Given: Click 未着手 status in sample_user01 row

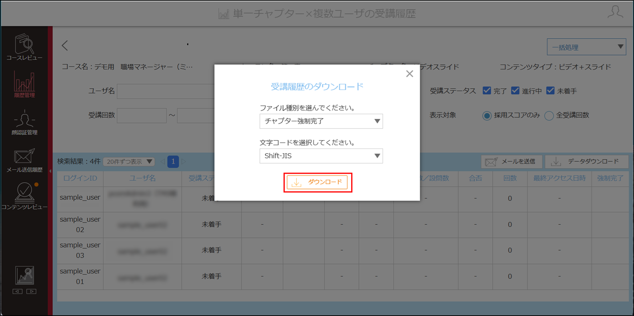Looking at the screenshot, I should (211, 276).
